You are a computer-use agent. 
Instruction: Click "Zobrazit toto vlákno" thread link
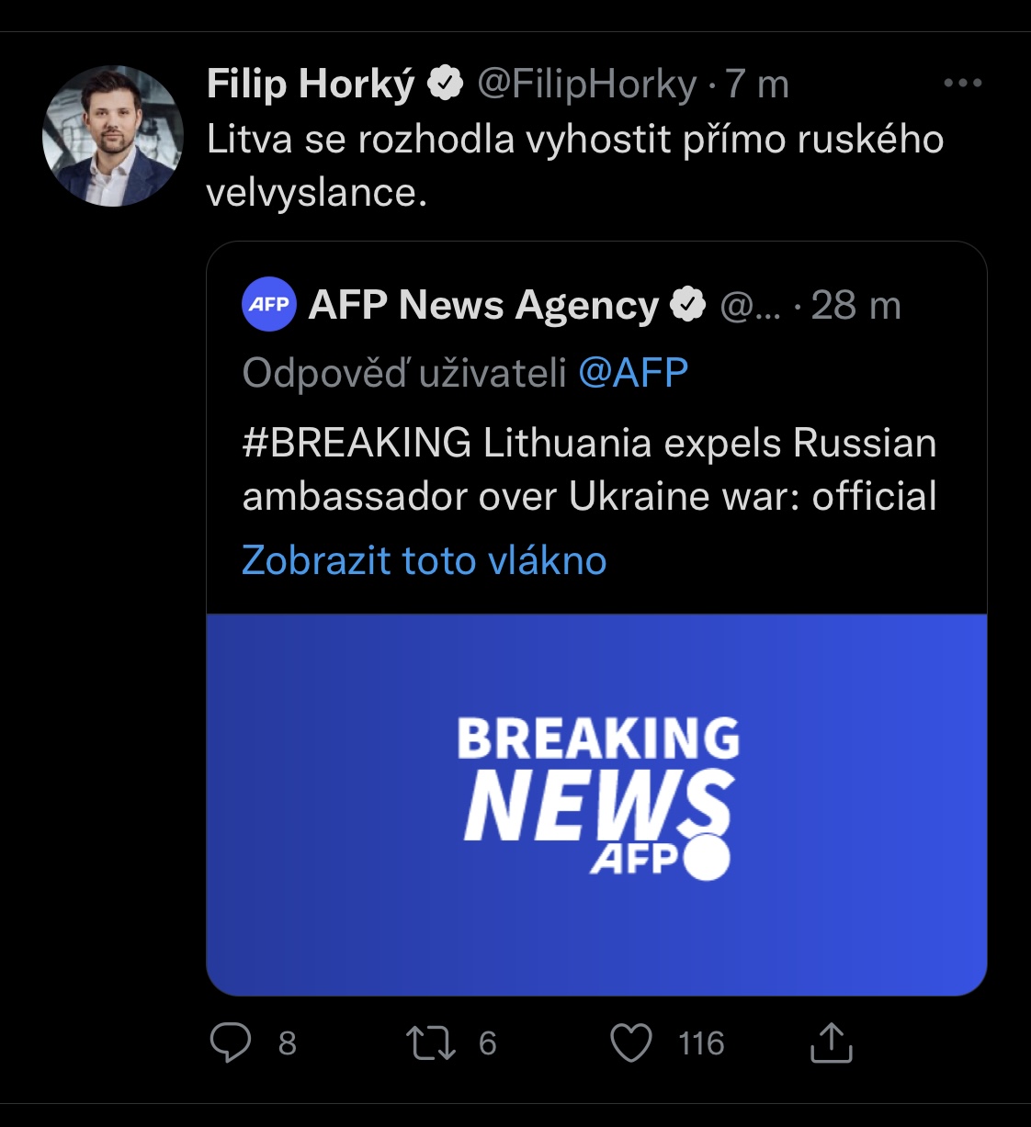tap(424, 560)
